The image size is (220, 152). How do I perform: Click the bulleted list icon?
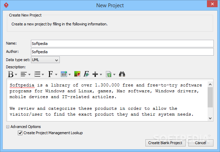pyautogui.click(x=37, y=74)
